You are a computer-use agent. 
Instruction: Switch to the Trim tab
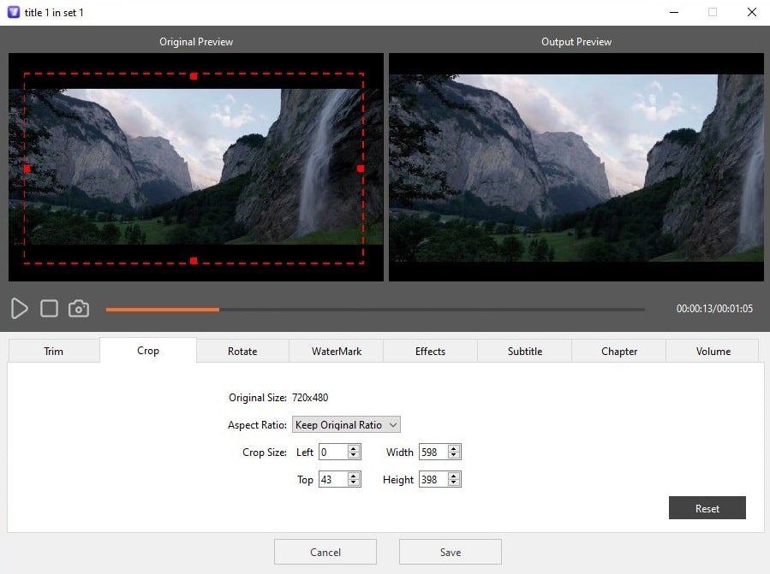click(x=53, y=351)
